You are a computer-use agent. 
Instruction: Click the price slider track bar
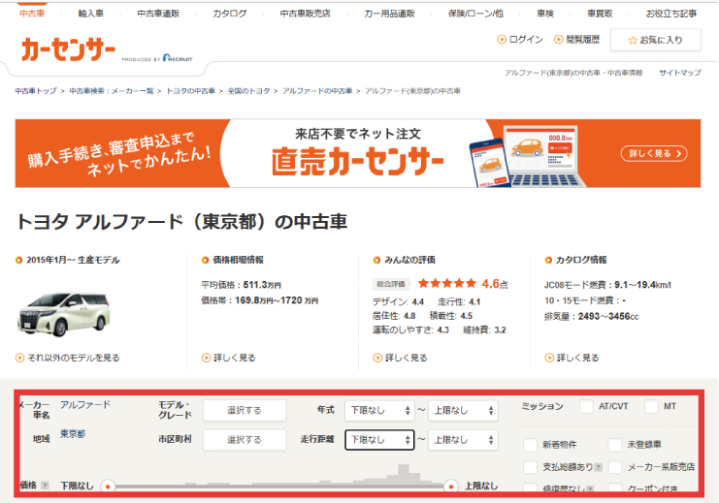279,487
